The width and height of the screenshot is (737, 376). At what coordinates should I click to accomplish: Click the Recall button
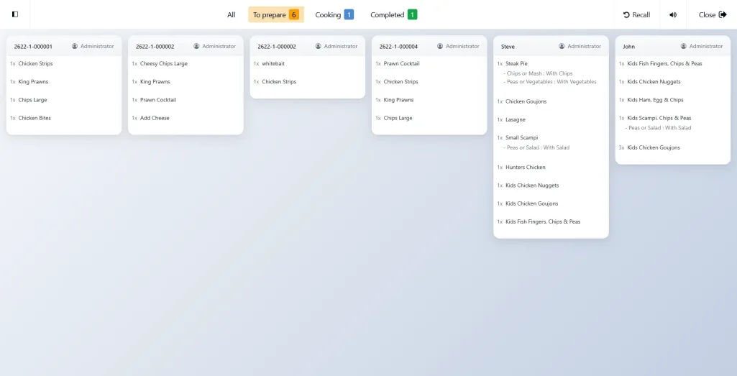point(637,14)
